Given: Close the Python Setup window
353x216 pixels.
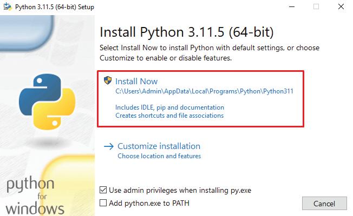Looking at the screenshot, I should coord(341,6).
